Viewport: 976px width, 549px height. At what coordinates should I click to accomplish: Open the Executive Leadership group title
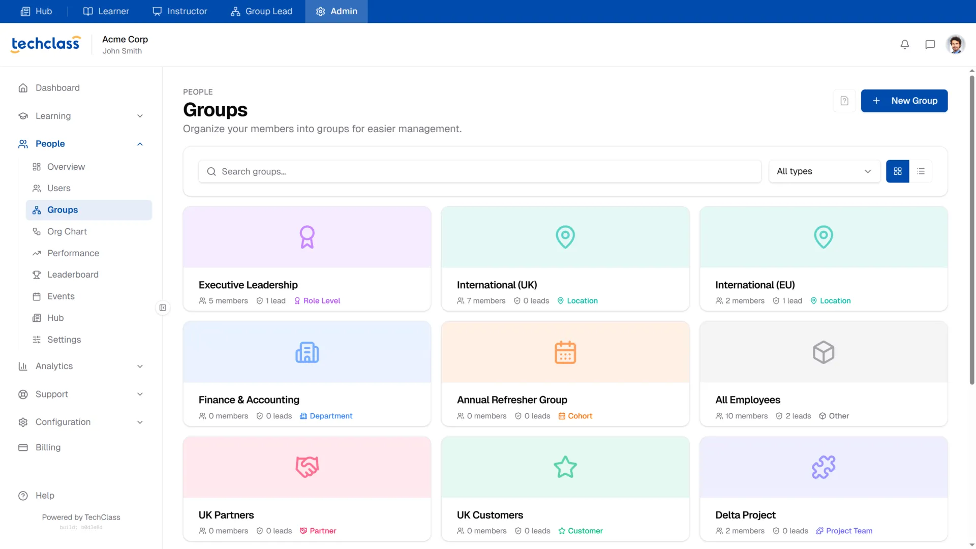coord(248,285)
